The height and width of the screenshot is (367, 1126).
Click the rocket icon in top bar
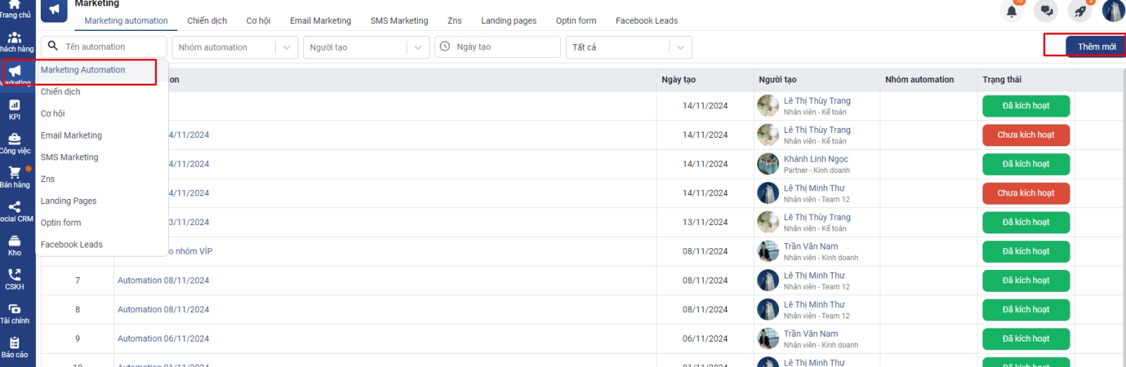1080,11
